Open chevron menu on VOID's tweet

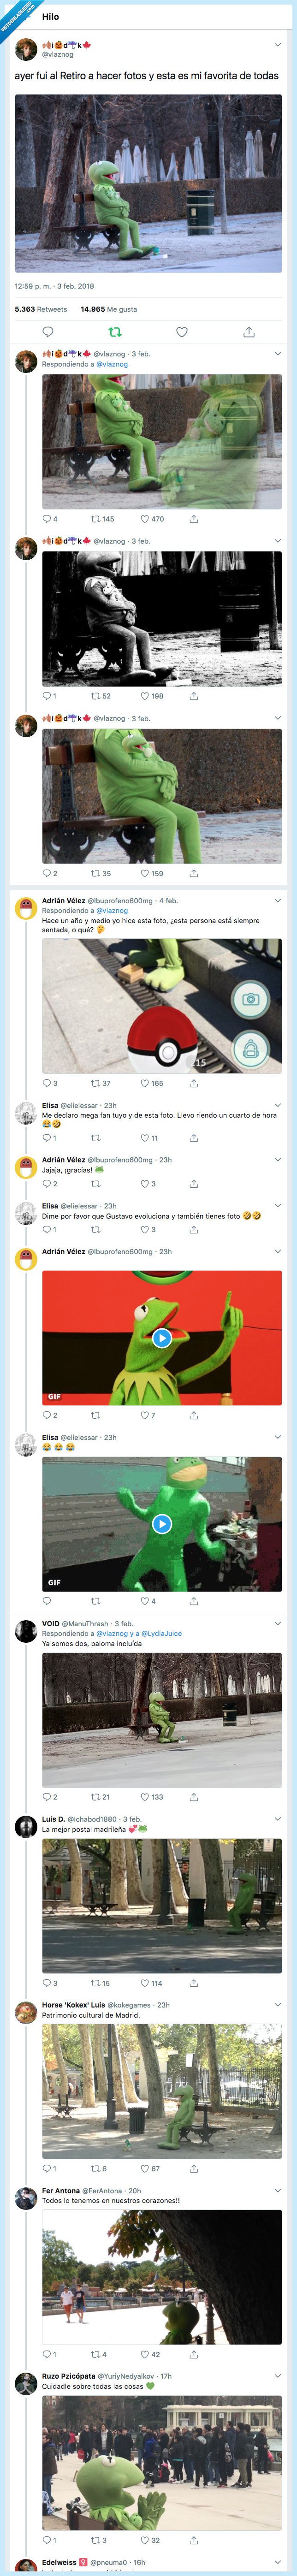click(x=277, y=1623)
